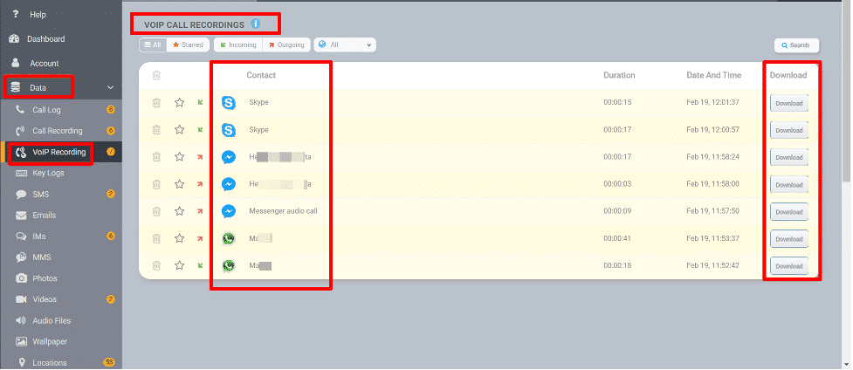Filter to Incoming calls only

238,45
